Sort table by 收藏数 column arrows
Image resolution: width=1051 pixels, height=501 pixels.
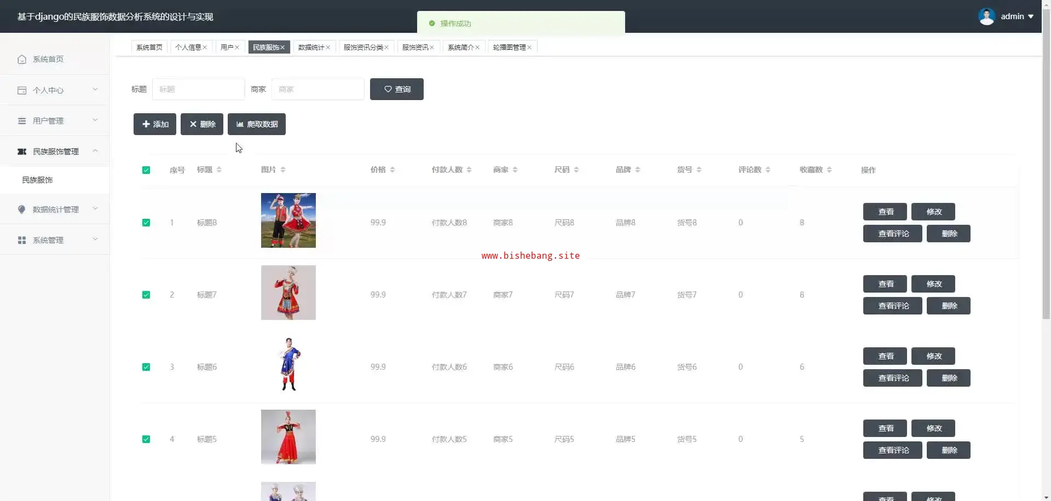[829, 170]
